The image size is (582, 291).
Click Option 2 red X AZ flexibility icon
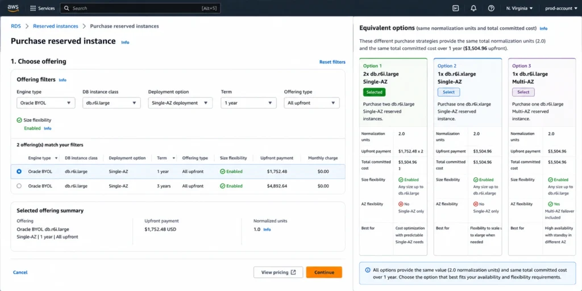(476, 204)
